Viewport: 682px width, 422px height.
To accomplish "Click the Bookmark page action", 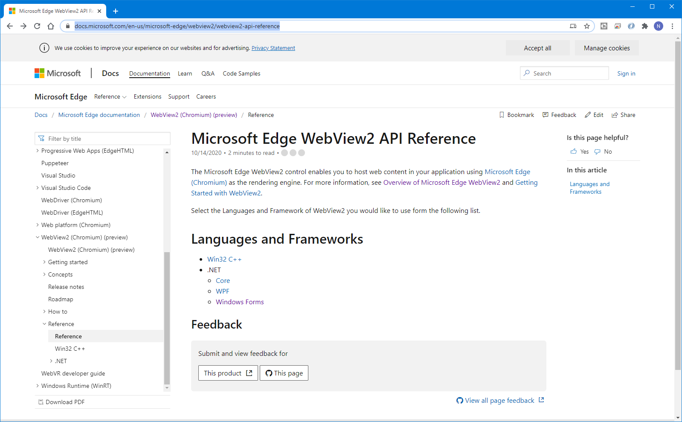I will (517, 115).
